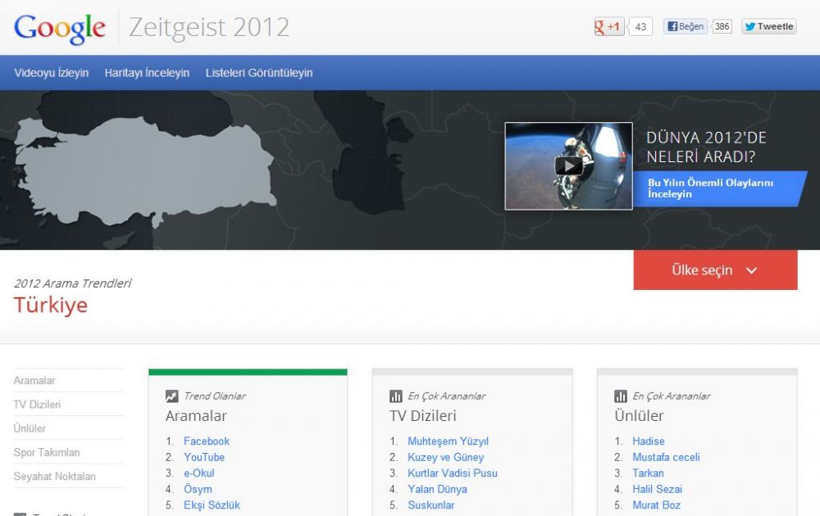Open the Ülke seçin country dropdown
The image size is (820, 516).
pos(714,269)
